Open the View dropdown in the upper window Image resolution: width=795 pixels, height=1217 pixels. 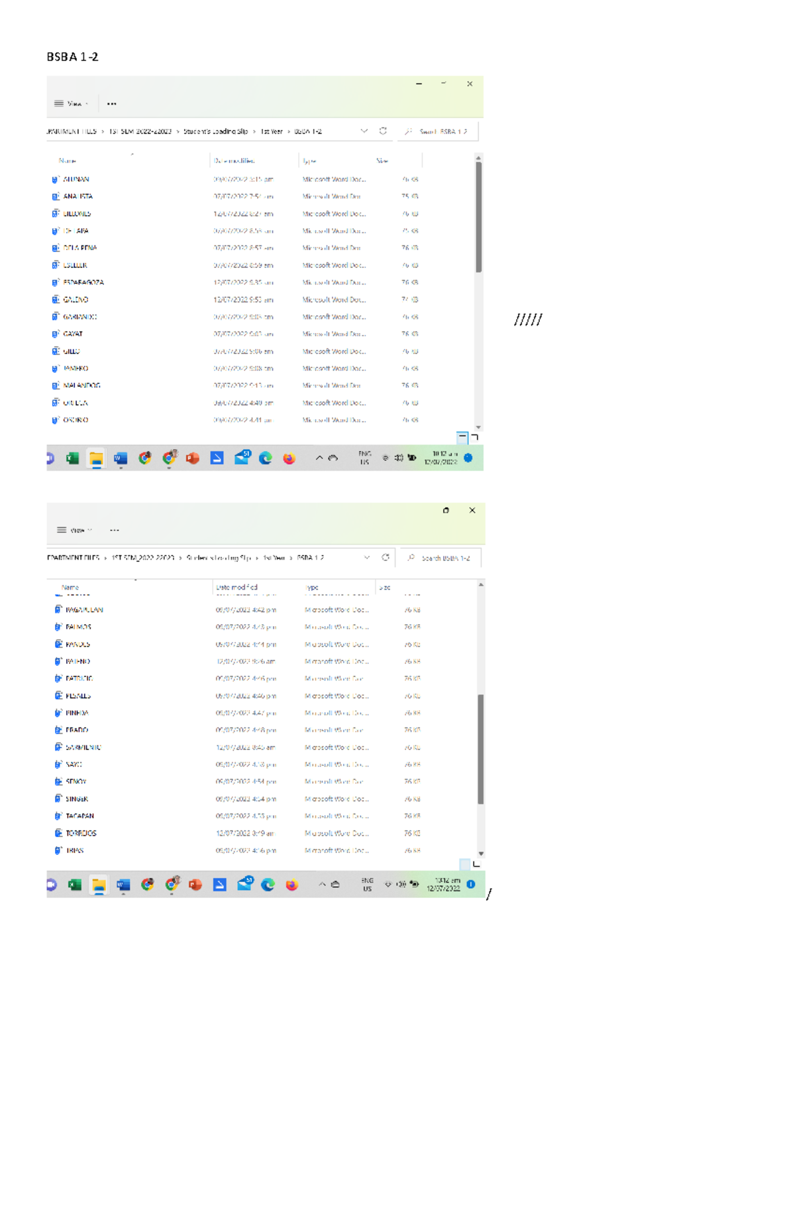pyautogui.click(x=72, y=103)
